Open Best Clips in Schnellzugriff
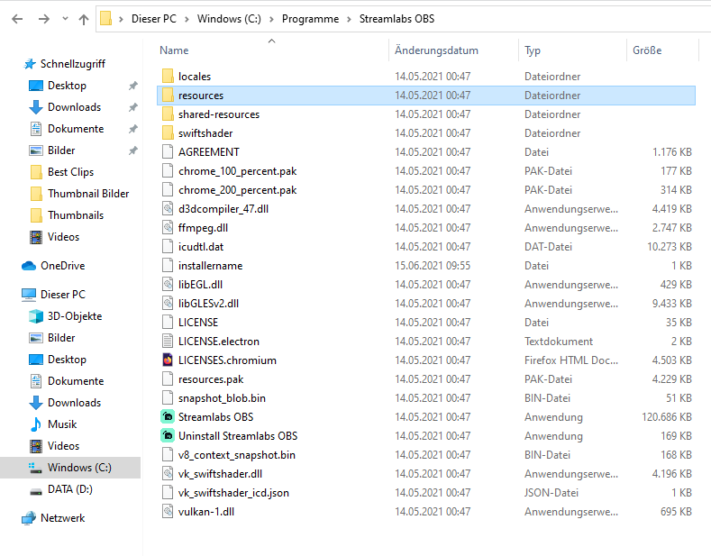The image size is (711, 556). tap(70, 172)
